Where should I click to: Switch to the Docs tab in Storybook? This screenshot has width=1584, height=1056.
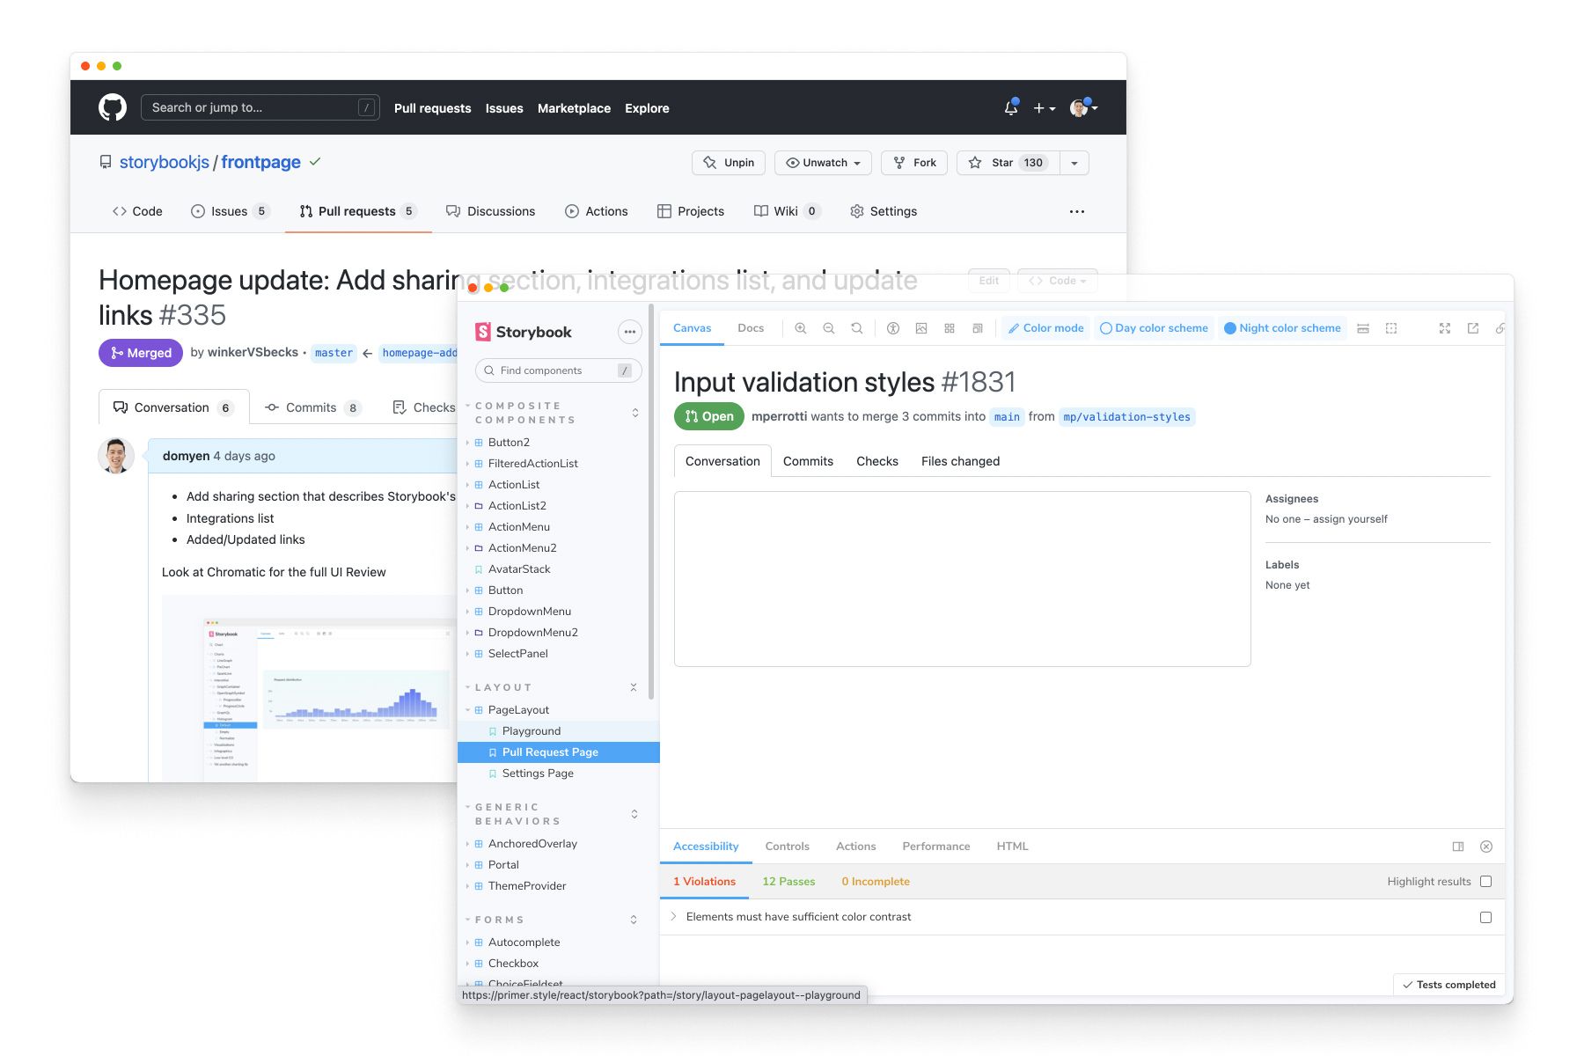click(x=751, y=328)
